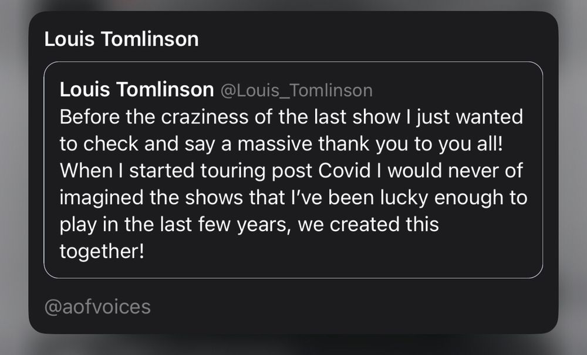Open the bold Louis Tomlinson tweet author name
The image size is (587, 355).
(136, 90)
